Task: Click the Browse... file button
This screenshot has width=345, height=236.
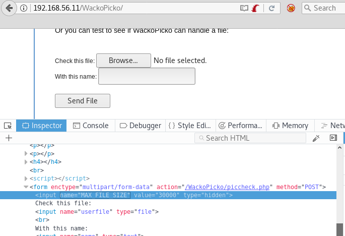Action: point(124,61)
